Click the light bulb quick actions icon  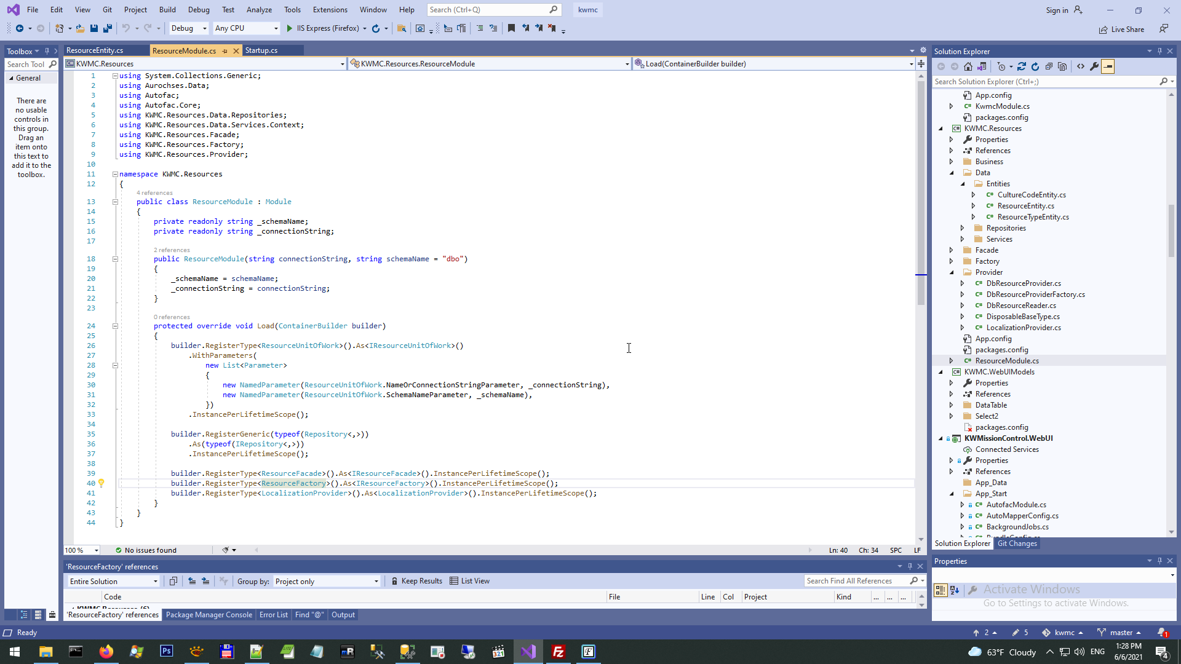click(101, 483)
